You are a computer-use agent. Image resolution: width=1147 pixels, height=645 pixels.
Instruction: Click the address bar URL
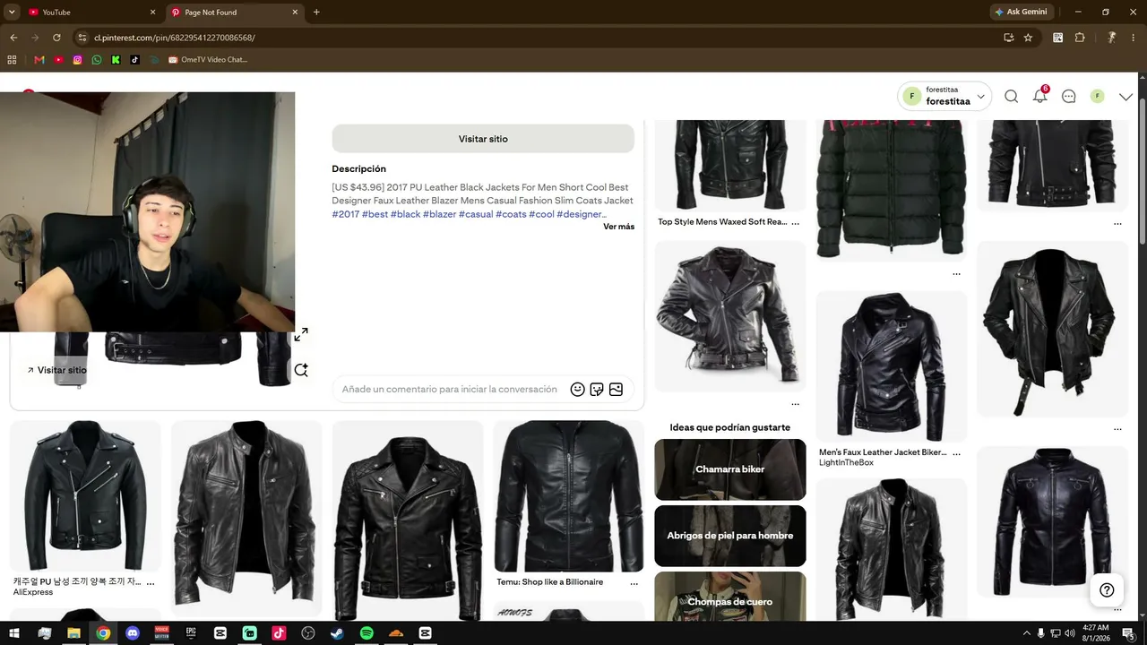pyautogui.click(x=175, y=38)
